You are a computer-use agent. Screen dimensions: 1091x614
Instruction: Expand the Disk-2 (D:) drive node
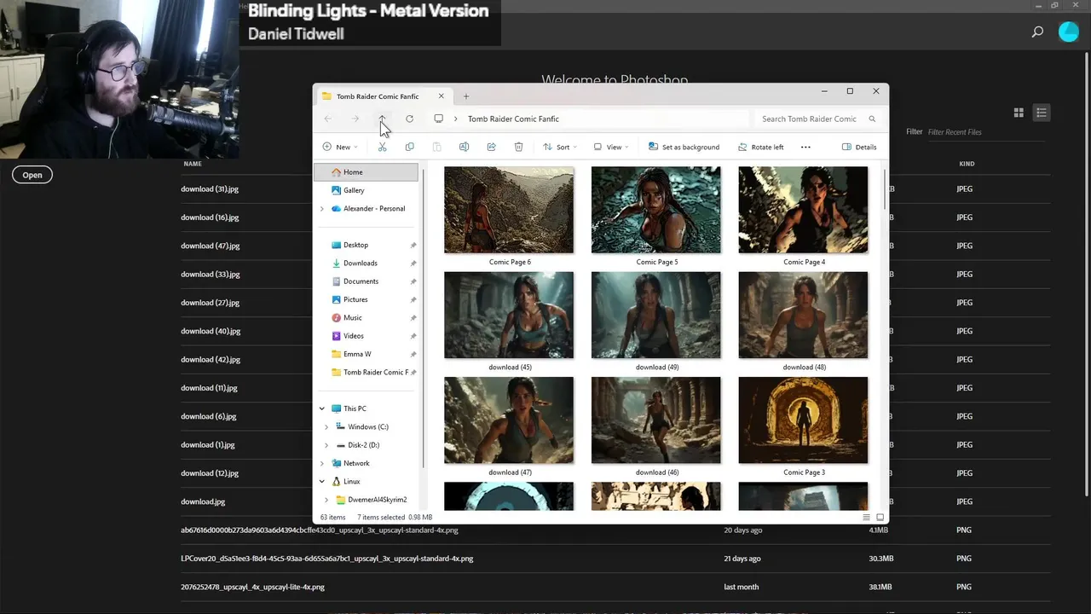(x=326, y=445)
